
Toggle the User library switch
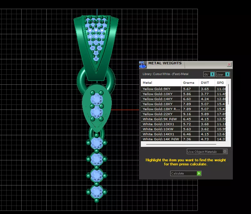point(223,74)
